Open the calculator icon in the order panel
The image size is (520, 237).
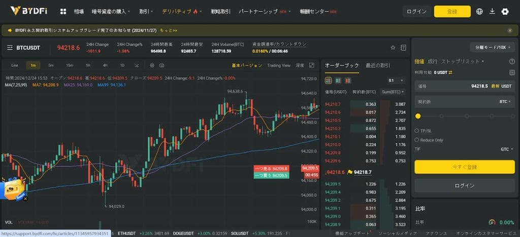[x=512, y=72]
